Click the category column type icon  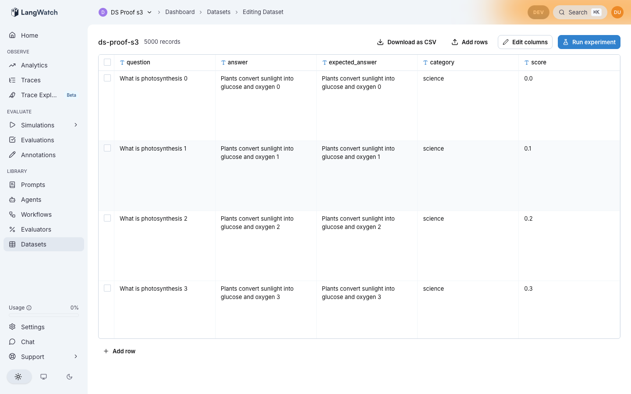[x=425, y=63]
